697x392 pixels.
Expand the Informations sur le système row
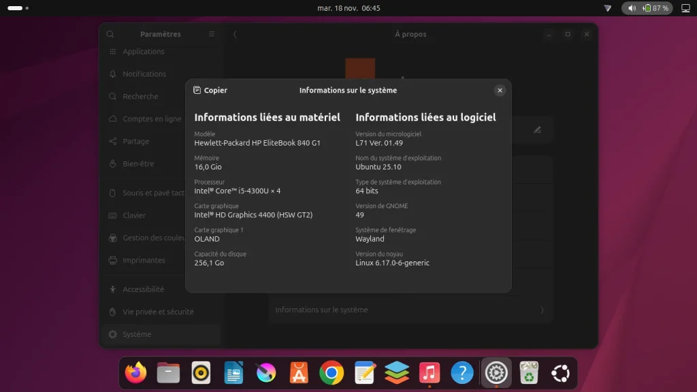[410, 310]
